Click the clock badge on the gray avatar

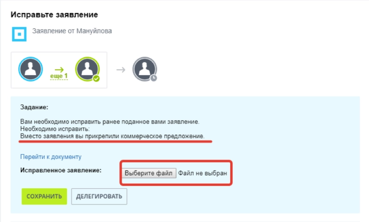coord(154,78)
